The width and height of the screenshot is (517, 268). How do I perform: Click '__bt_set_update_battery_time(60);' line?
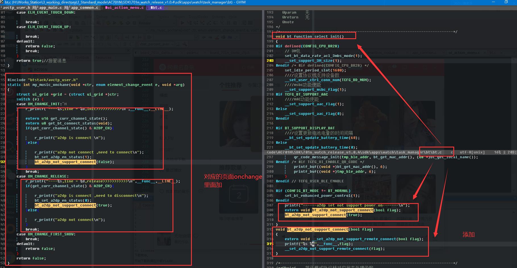(322, 138)
